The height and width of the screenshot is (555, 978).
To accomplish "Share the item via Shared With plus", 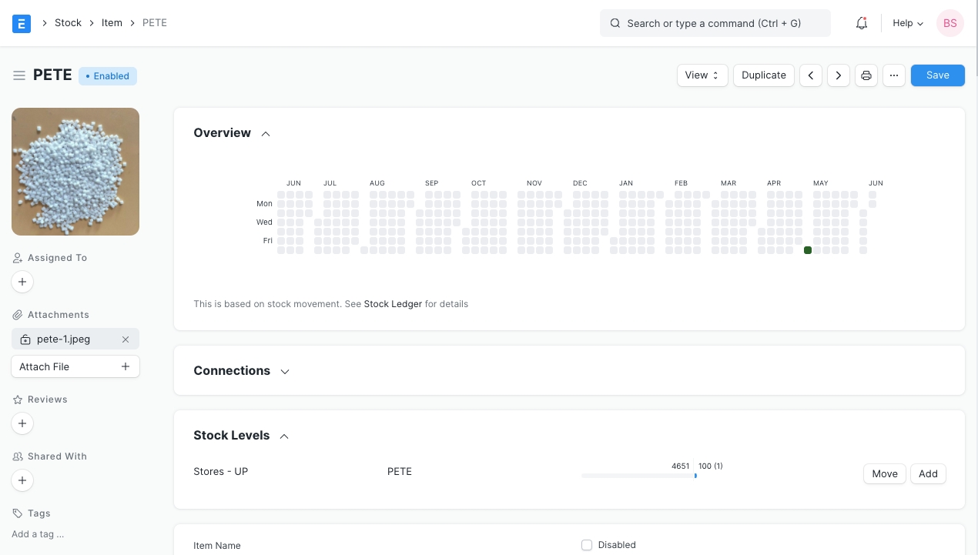I will (x=22, y=480).
